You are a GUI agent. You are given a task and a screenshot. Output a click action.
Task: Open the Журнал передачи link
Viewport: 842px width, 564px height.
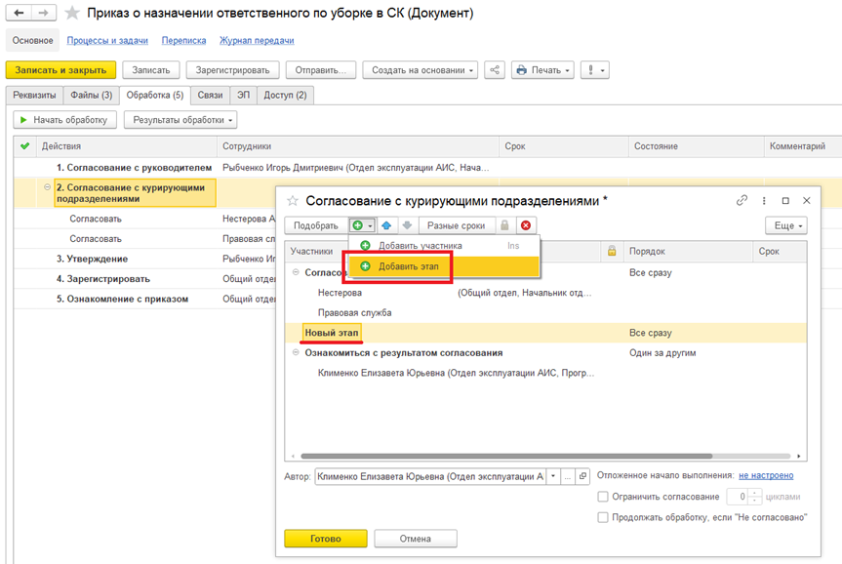(257, 40)
